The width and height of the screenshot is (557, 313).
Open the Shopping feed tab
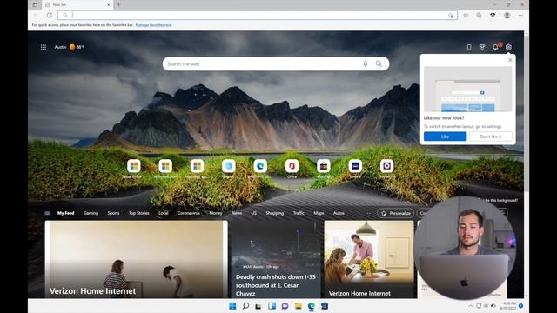[275, 213]
